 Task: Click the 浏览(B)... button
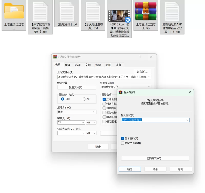pyautogui.click(x=142, y=72)
